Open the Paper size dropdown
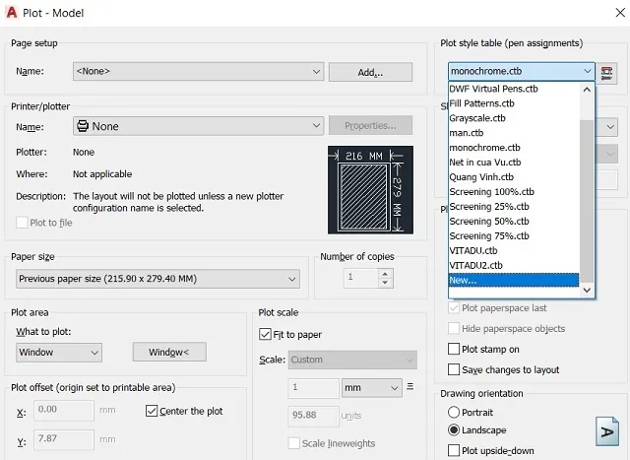The width and height of the screenshot is (630, 460). (x=160, y=279)
